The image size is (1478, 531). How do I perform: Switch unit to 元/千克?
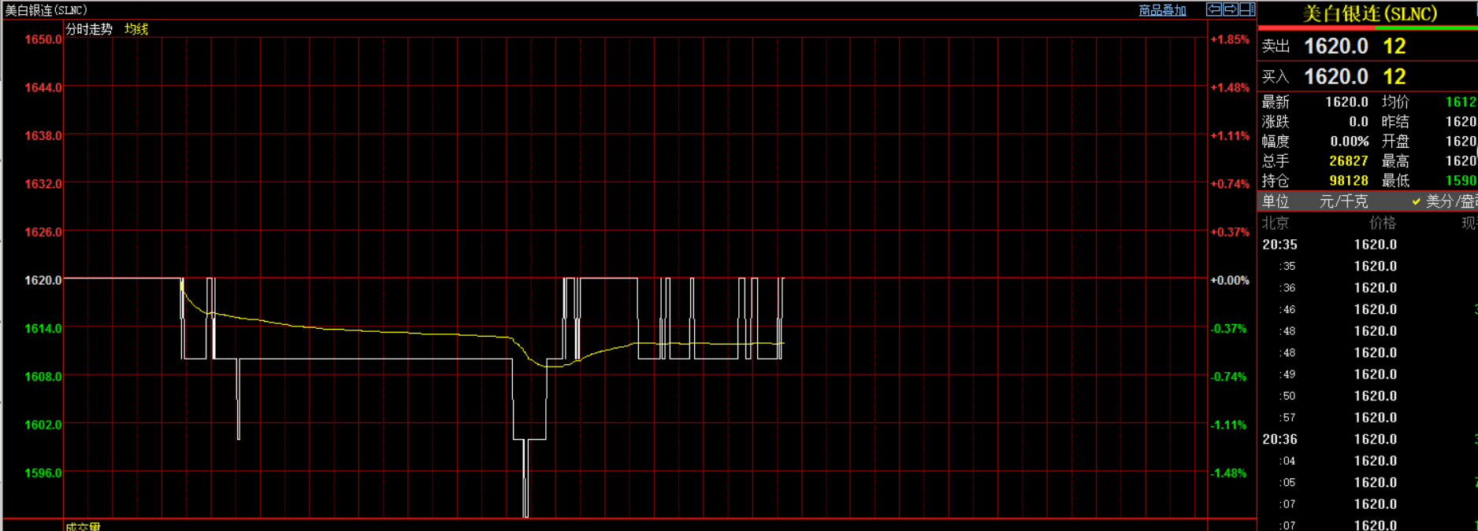coord(1343,201)
